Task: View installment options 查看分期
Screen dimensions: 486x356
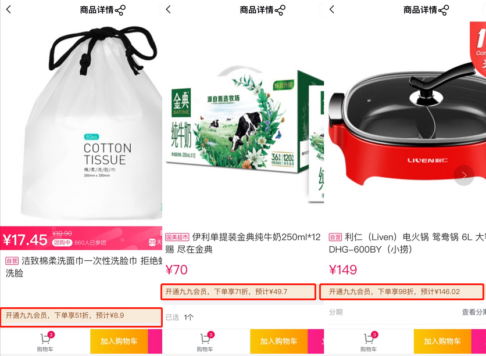Action: (x=474, y=312)
